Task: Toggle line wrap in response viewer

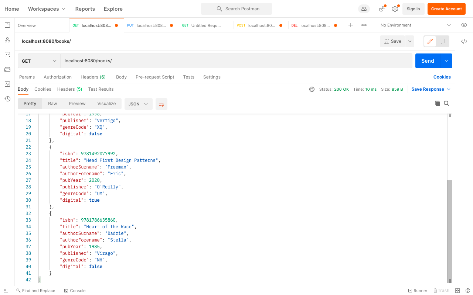Action: 161,104
